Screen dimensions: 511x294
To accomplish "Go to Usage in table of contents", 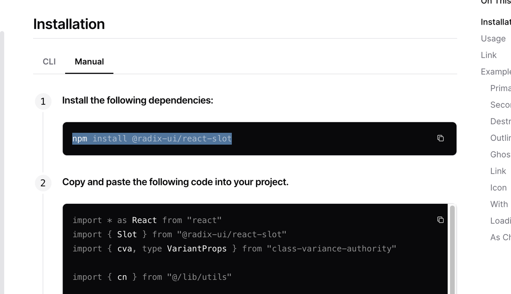I will click(493, 39).
